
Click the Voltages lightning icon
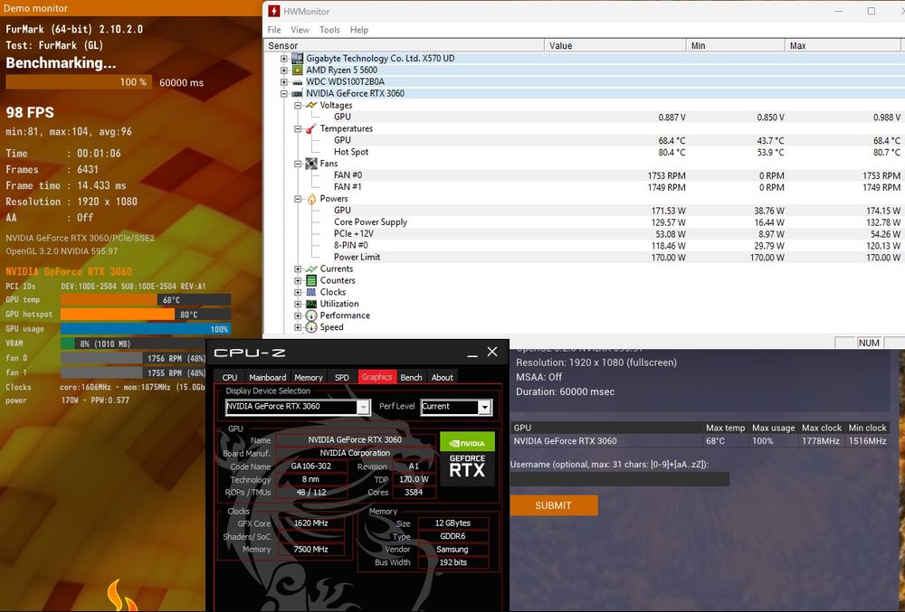pyautogui.click(x=311, y=105)
